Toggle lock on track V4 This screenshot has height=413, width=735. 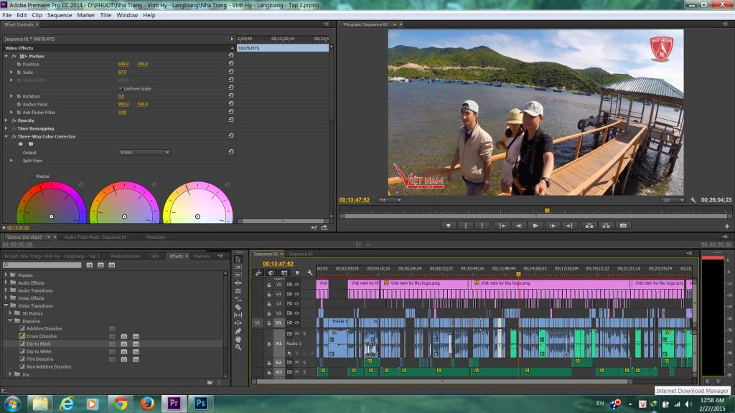269,294
